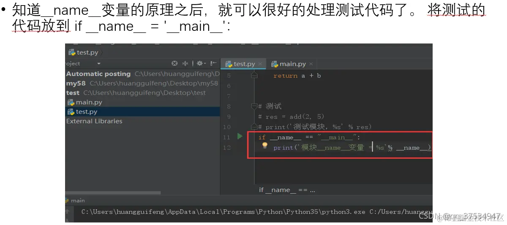Click the '# 测试' comment line

click(x=270, y=106)
